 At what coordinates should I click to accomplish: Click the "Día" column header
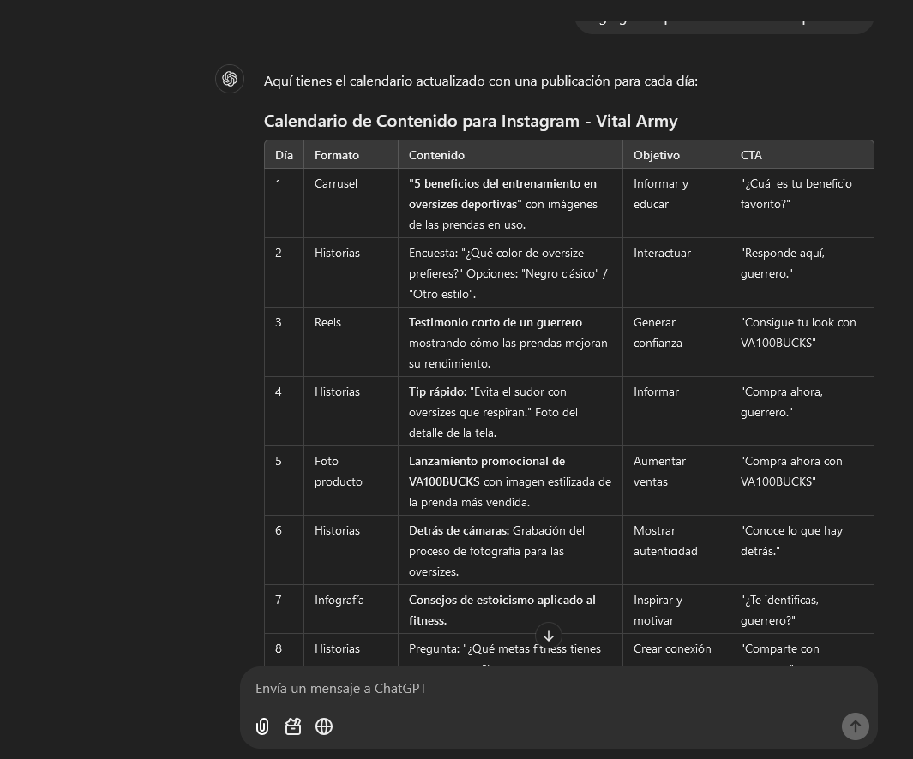(284, 155)
